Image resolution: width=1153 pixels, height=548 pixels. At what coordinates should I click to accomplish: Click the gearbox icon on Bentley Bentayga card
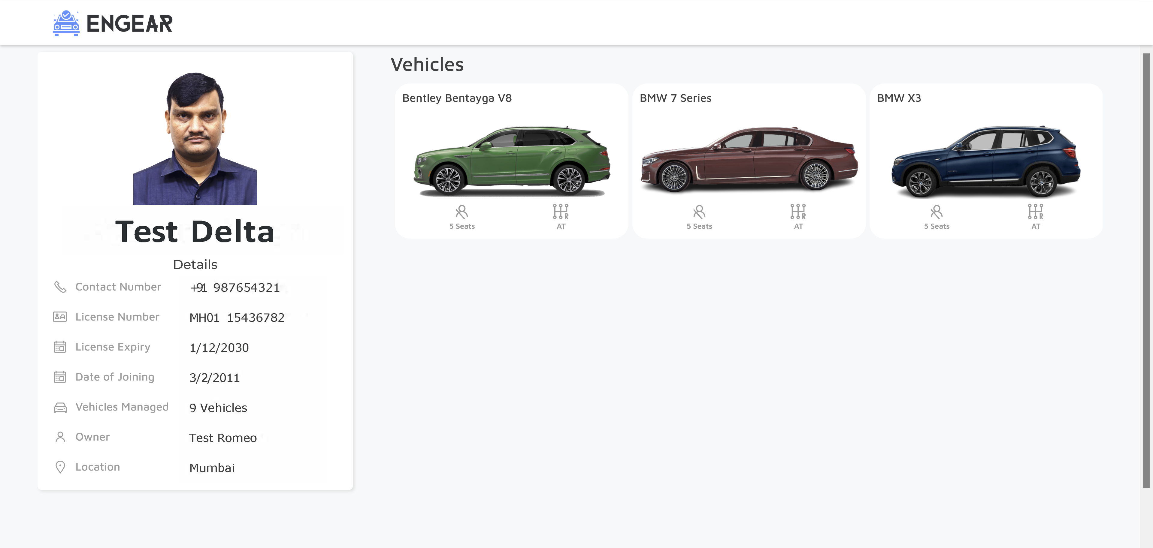coord(561,212)
